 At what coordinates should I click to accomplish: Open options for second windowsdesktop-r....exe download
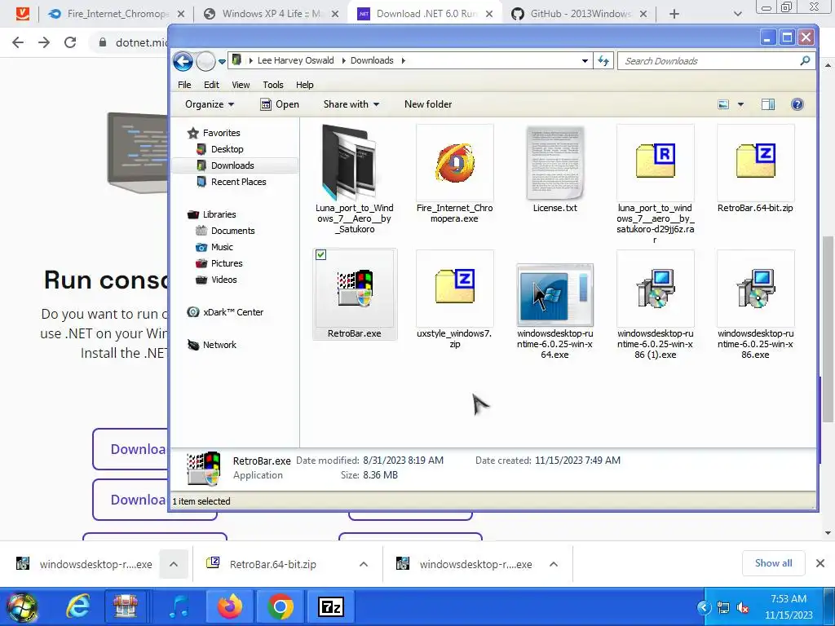tap(554, 564)
